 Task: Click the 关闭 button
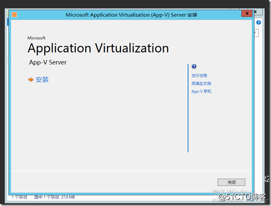click(x=231, y=182)
